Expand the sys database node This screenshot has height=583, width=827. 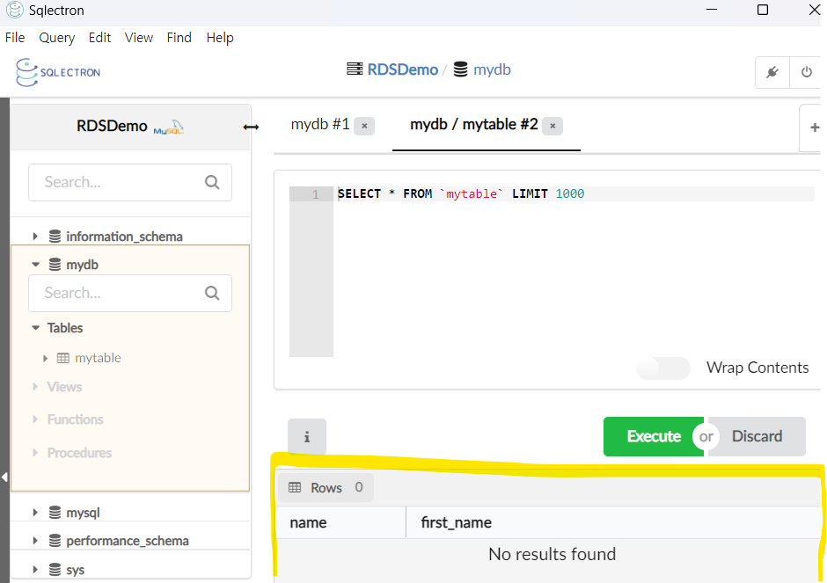(x=35, y=570)
